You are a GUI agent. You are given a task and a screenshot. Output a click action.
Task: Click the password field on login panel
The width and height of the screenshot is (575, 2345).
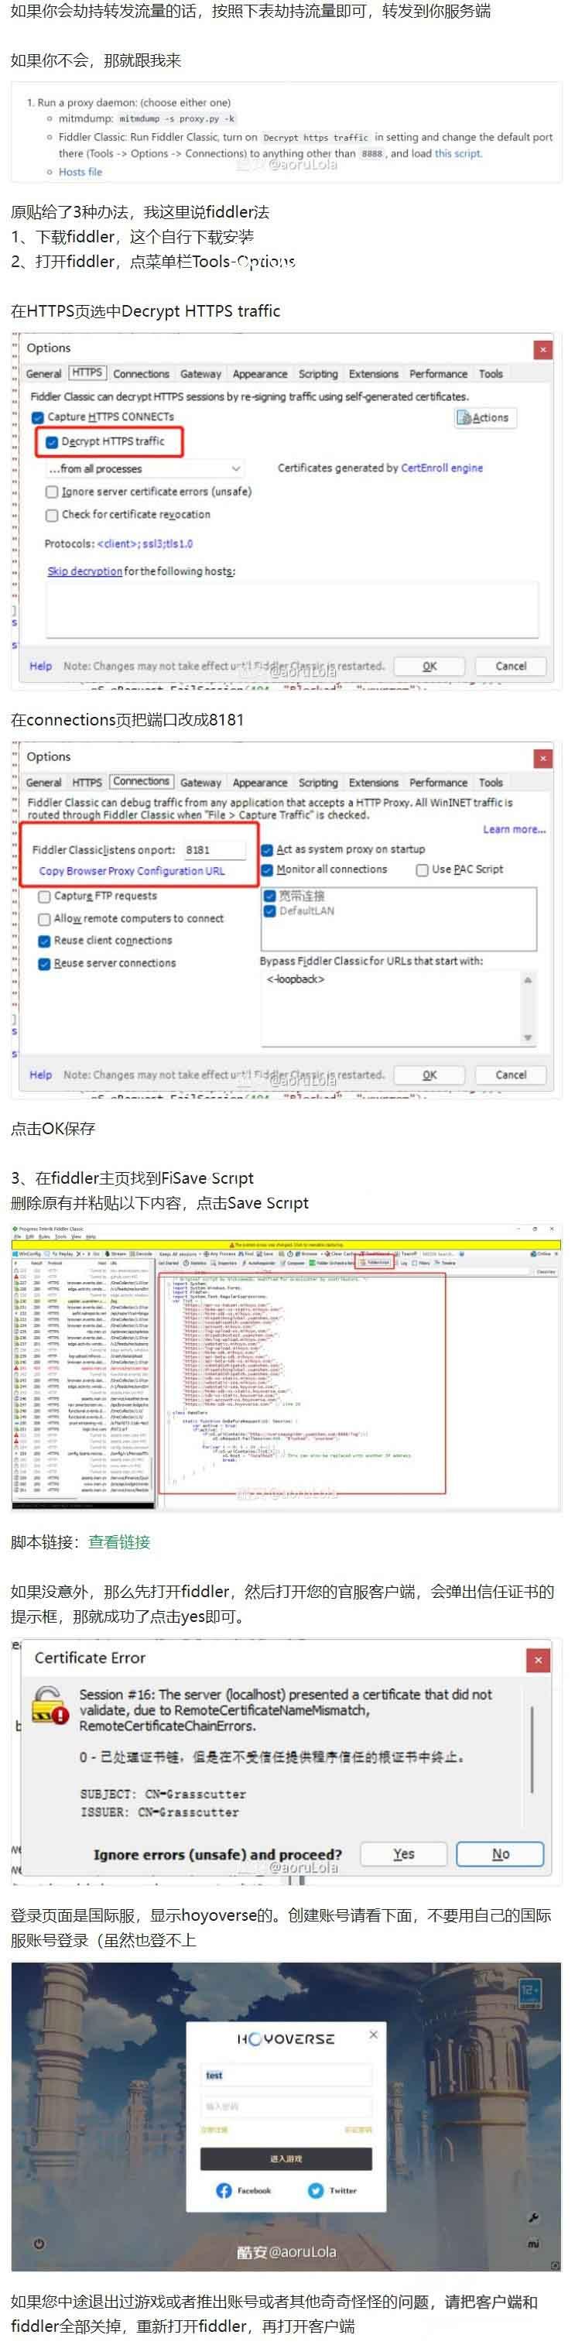286,2107
